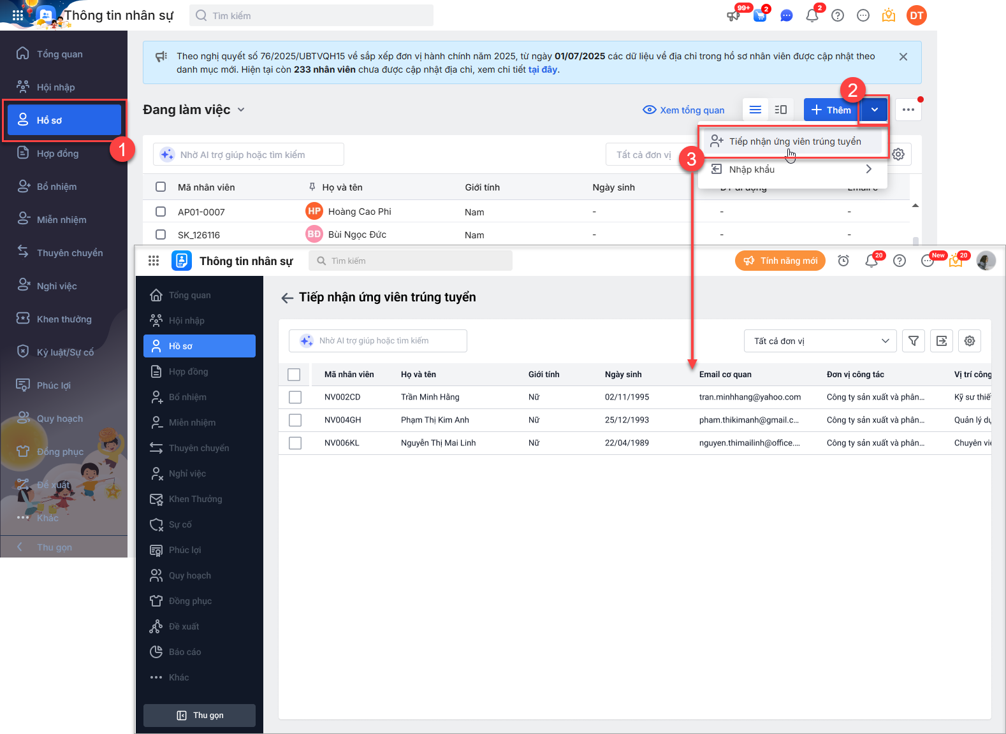Expand the arrow next to Thêm button
This screenshot has height=734, width=1006.
(x=875, y=110)
